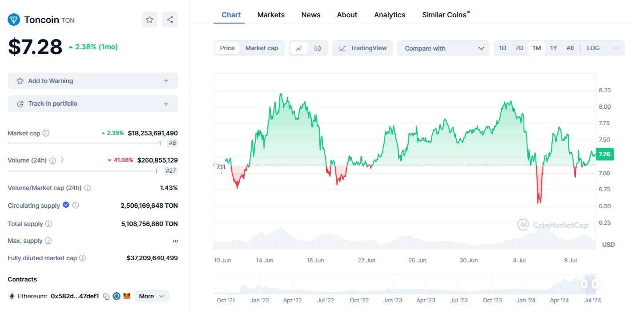Set chart range to 1M
Screen dimensions: 635x313
coord(537,48)
